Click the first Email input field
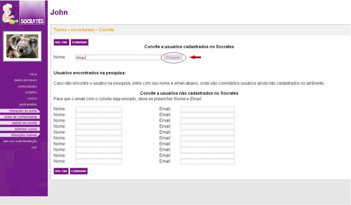Viewport: 351px width, 205px height. [x=207, y=109]
